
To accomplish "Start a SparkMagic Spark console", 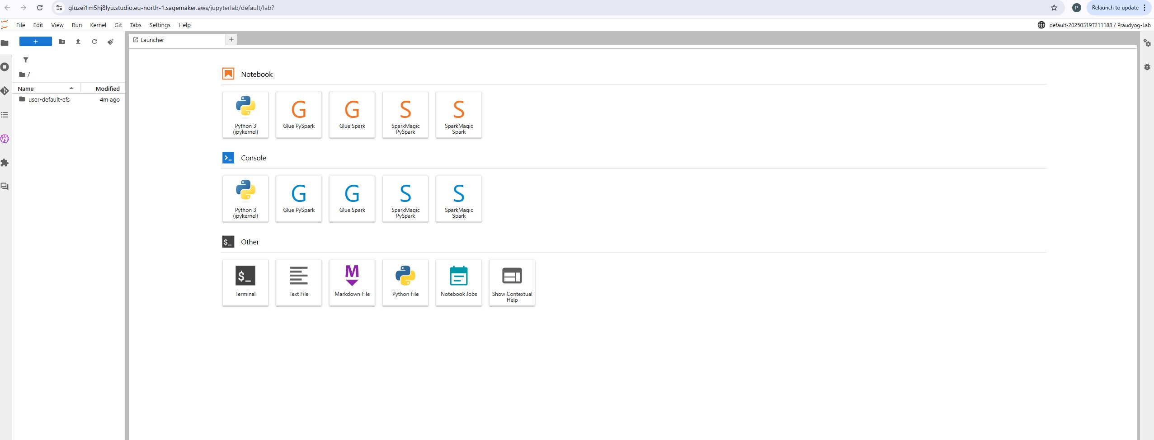I will (458, 199).
